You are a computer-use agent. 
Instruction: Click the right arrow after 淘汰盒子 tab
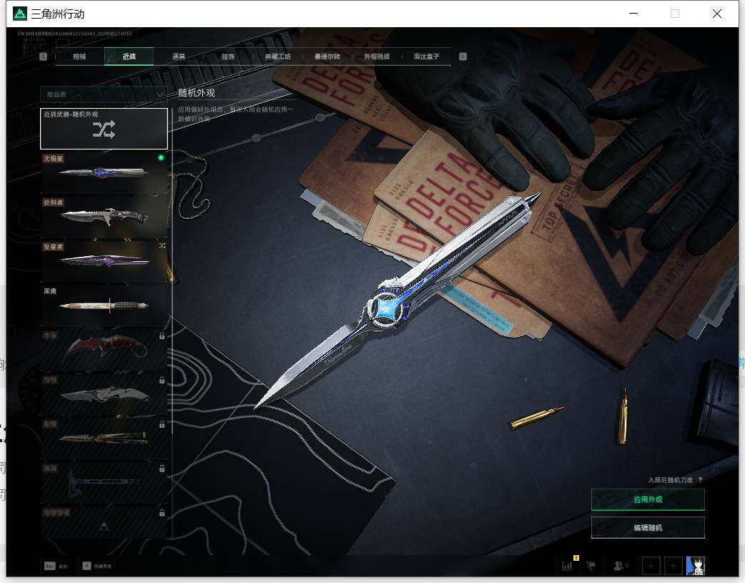pyautogui.click(x=463, y=56)
